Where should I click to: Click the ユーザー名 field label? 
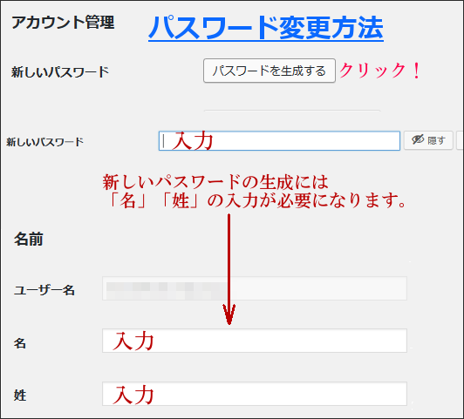coord(44,290)
